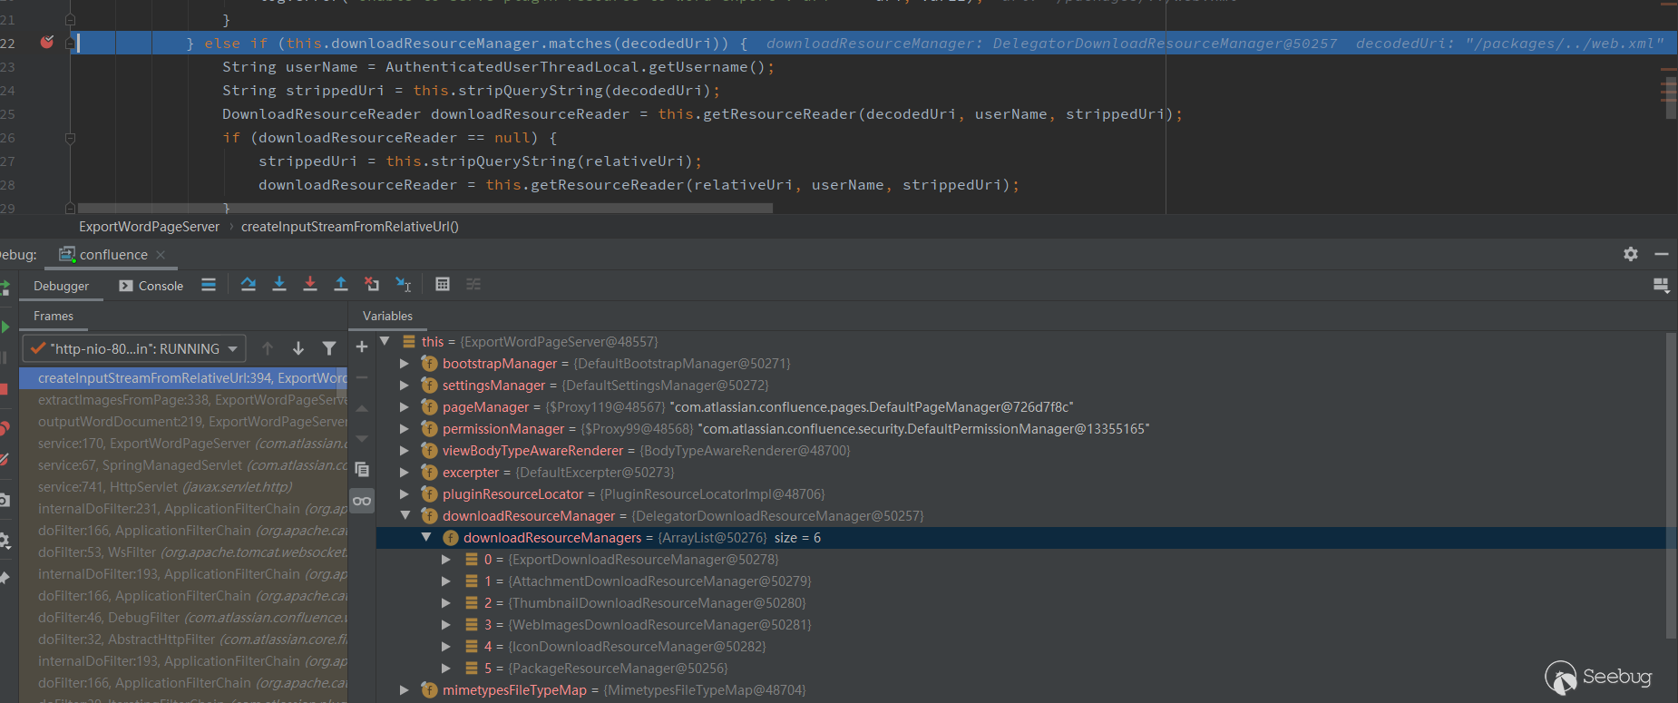This screenshot has width=1678, height=703.
Task: Expand the pageManager field
Action: 405,407
